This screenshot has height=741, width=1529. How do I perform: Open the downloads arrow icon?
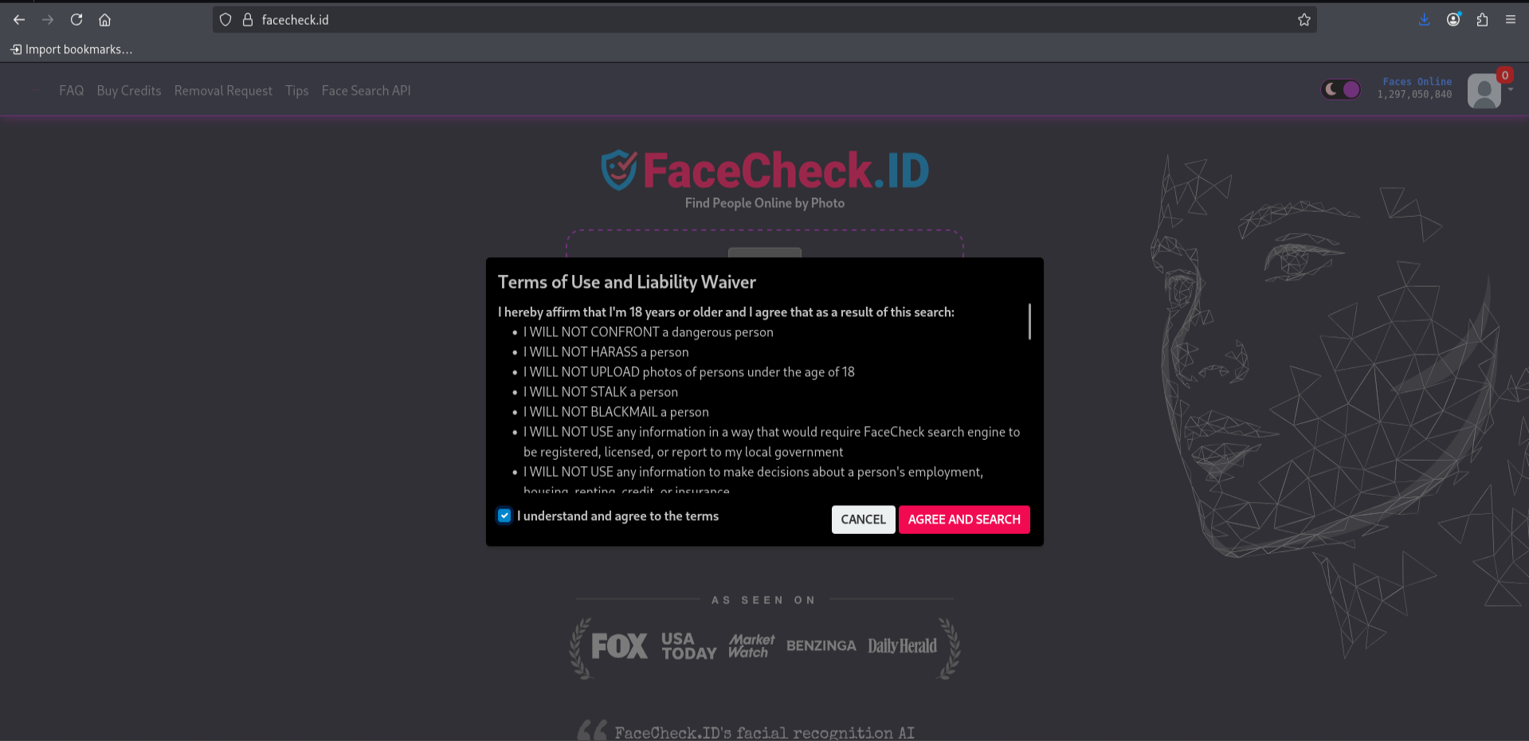[x=1424, y=20]
